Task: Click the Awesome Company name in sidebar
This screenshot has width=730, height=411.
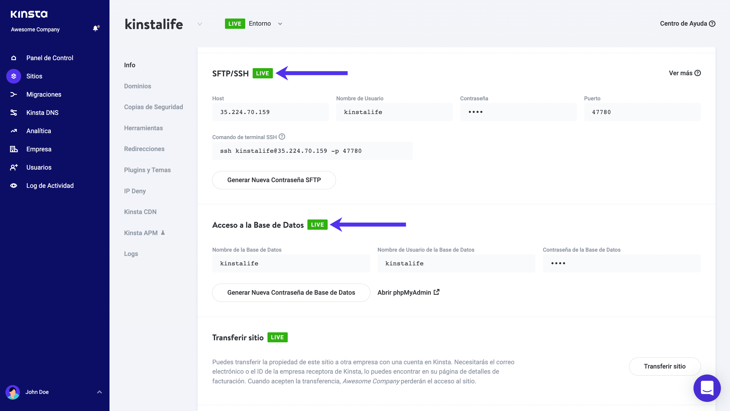Action: pos(35,29)
